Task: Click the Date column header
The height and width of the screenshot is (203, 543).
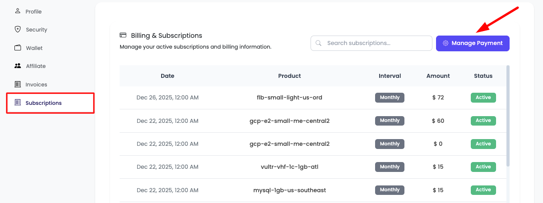Action: 167,76
